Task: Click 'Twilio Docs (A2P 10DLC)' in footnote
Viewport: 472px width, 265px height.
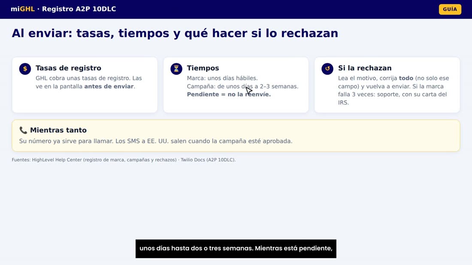Action: point(208,160)
